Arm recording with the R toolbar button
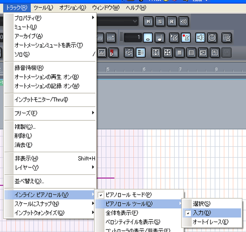 pos(172,21)
